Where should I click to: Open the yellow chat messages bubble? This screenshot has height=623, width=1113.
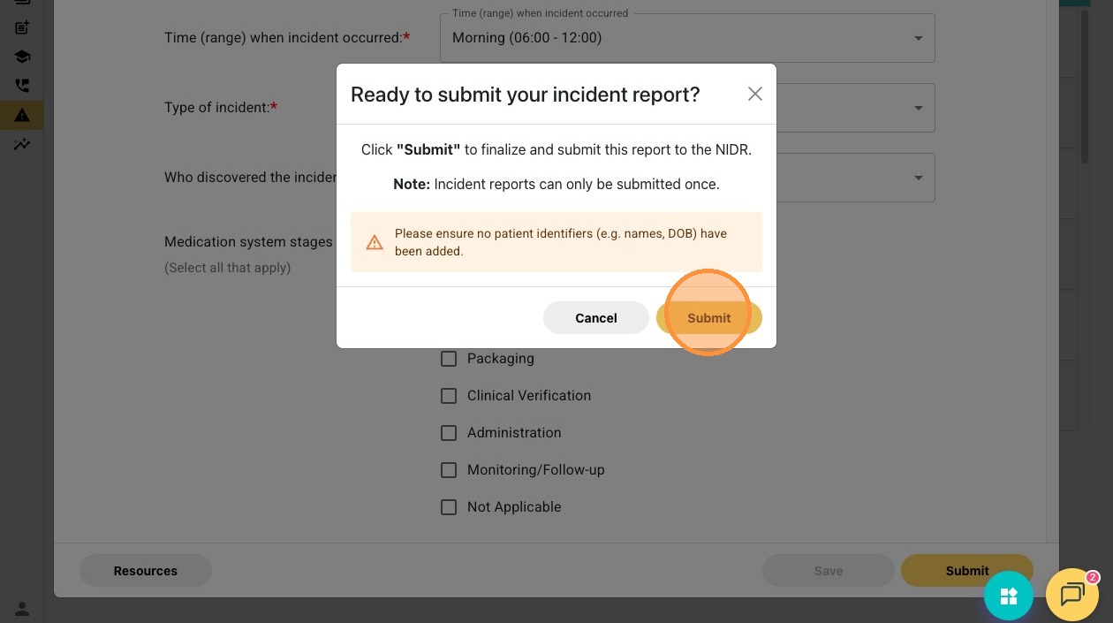[x=1072, y=595]
